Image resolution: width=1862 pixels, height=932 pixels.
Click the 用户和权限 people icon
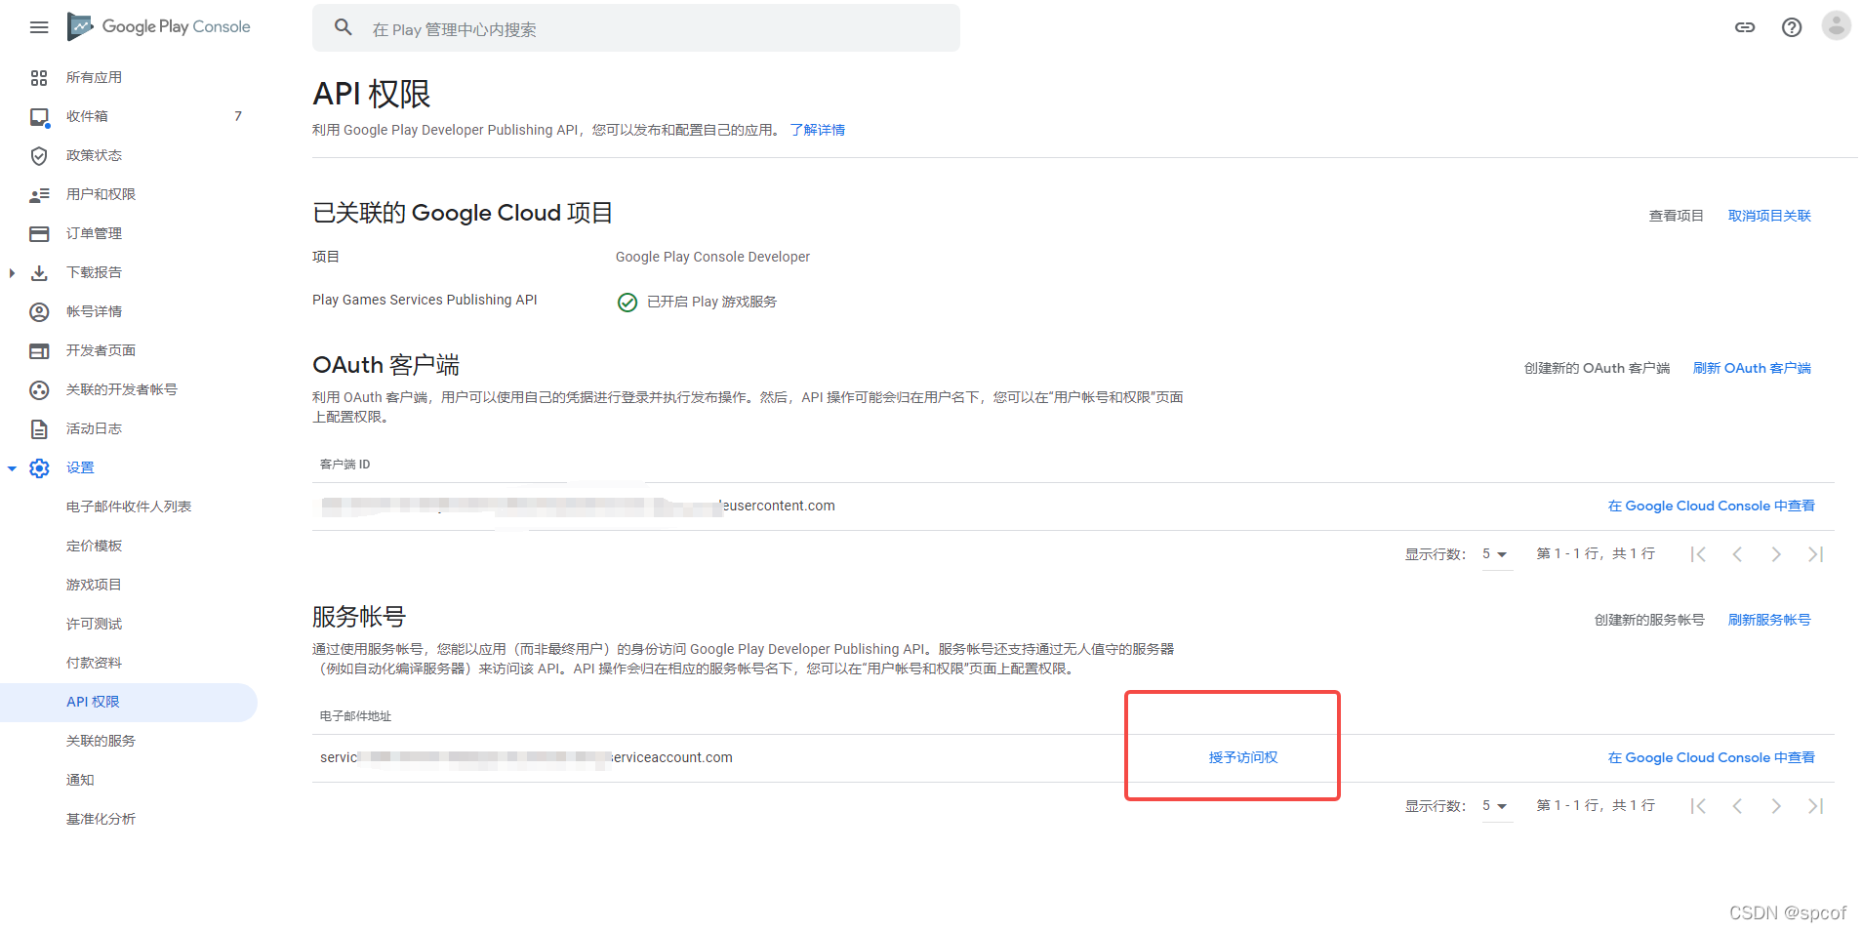tap(39, 195)
